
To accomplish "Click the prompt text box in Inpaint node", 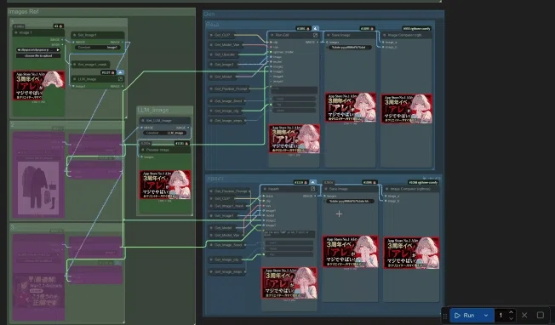I will point(289,234).
